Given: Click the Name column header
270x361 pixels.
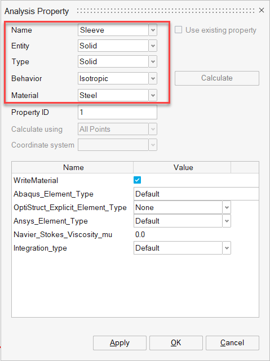Looking at the screenshot, I should coord(73,167).
